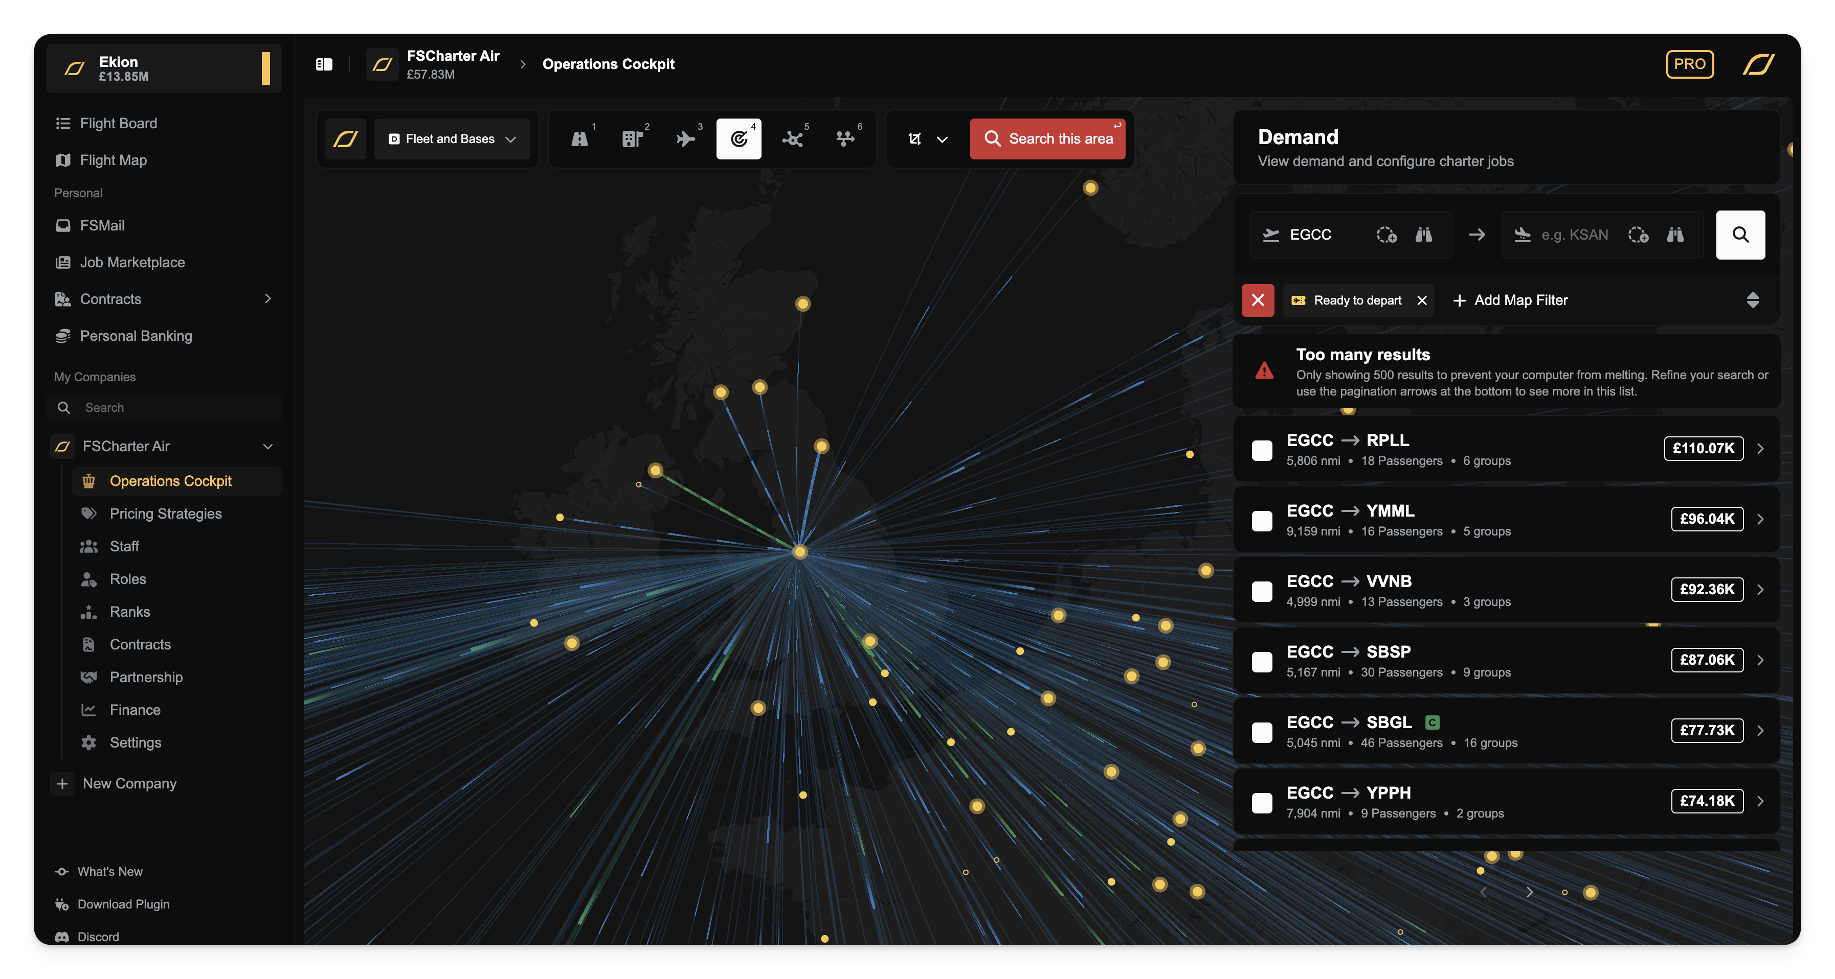The width and height of the screenshot is (1835, 979).
Task: Click the red Search this area button
Action: point(1047,139)
